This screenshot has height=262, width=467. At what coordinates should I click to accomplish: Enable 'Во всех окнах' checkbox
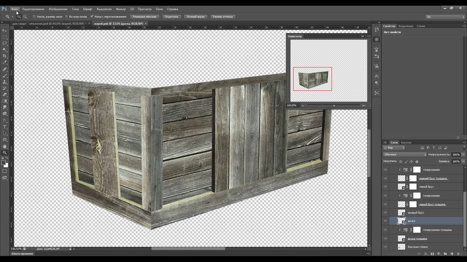[x=66, y=16]
